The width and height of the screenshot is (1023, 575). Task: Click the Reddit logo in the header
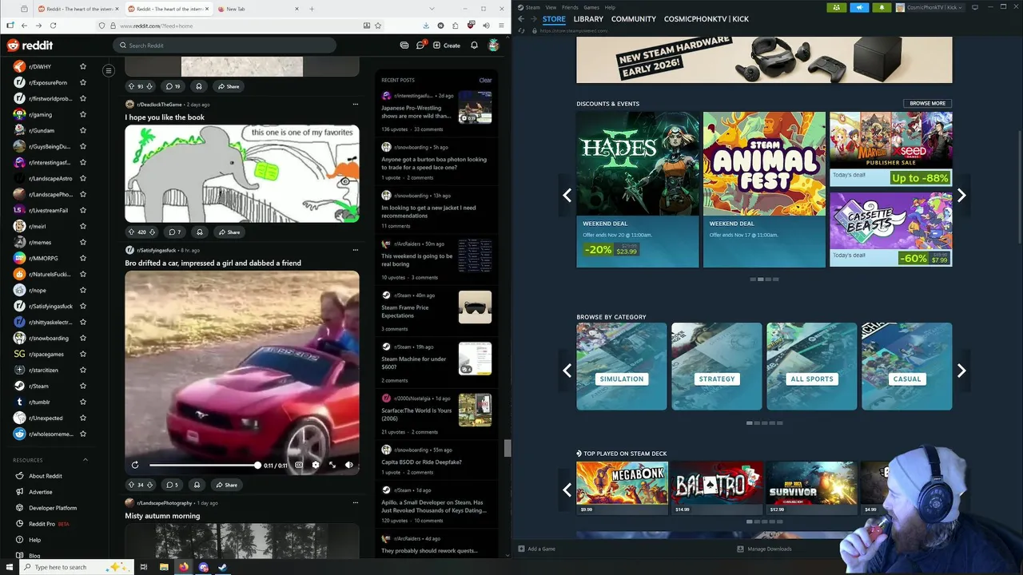pyautogui.click(x=30, y=46)
